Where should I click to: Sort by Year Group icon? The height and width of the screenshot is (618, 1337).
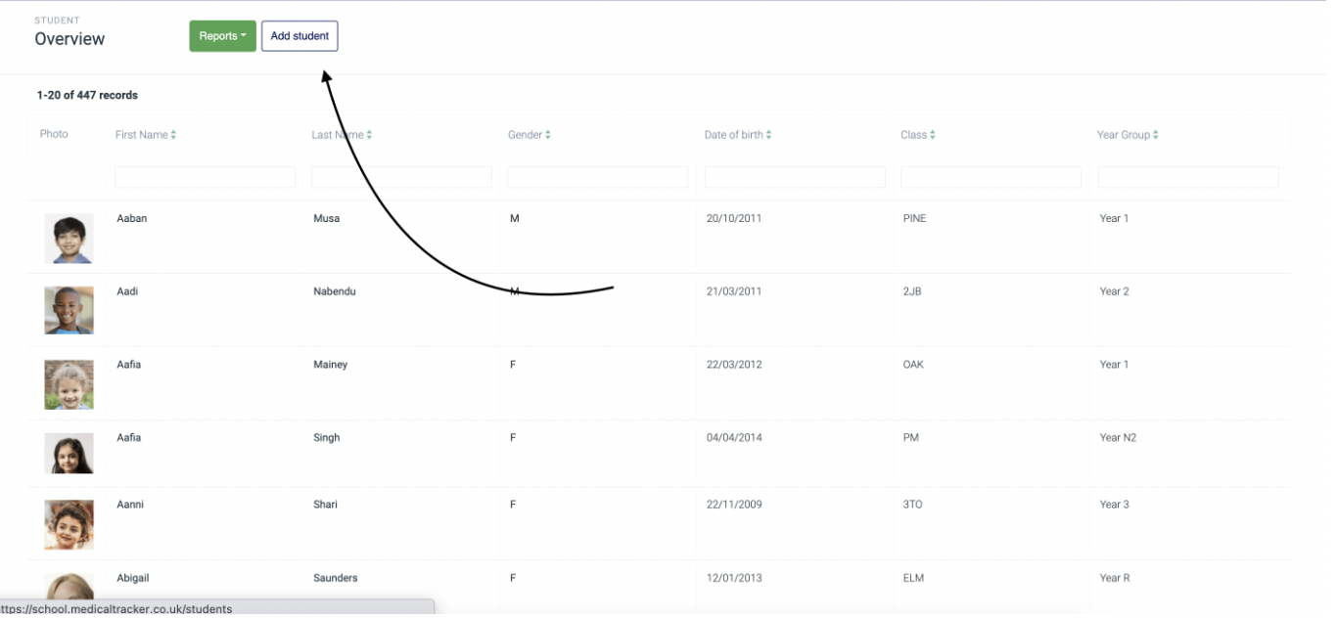point(1156,135)
